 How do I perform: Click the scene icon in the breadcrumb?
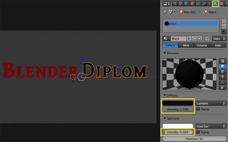171,12
